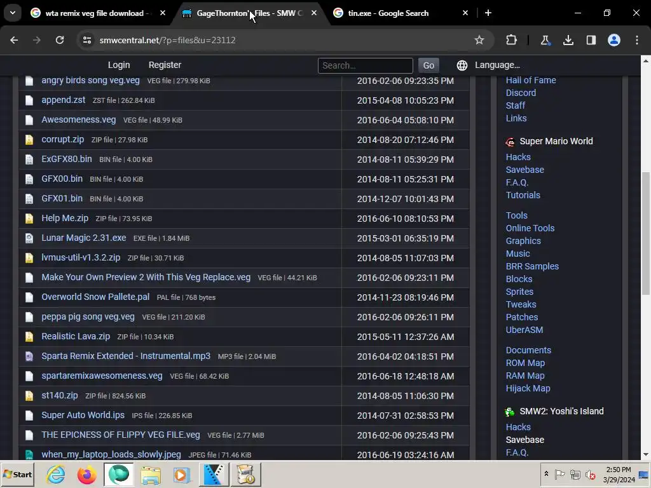Screen dimensions: 651x488
Task: Expand the tab search dropdown arrow
Action: coord(13,13)
